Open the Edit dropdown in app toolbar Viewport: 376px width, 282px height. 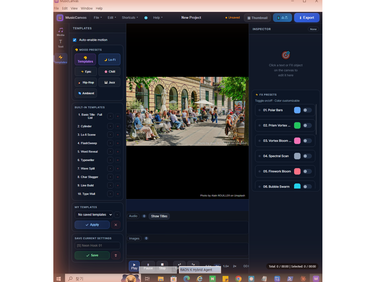tap(112, 18)
